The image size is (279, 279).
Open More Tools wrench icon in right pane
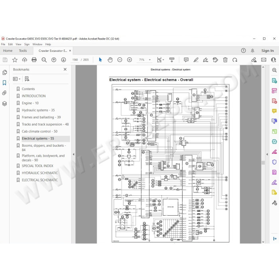[x=274, y=202]
